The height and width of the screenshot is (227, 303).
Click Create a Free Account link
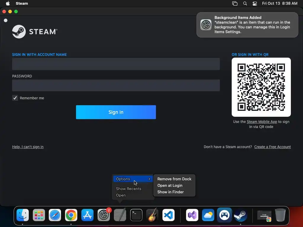[273, 147]
